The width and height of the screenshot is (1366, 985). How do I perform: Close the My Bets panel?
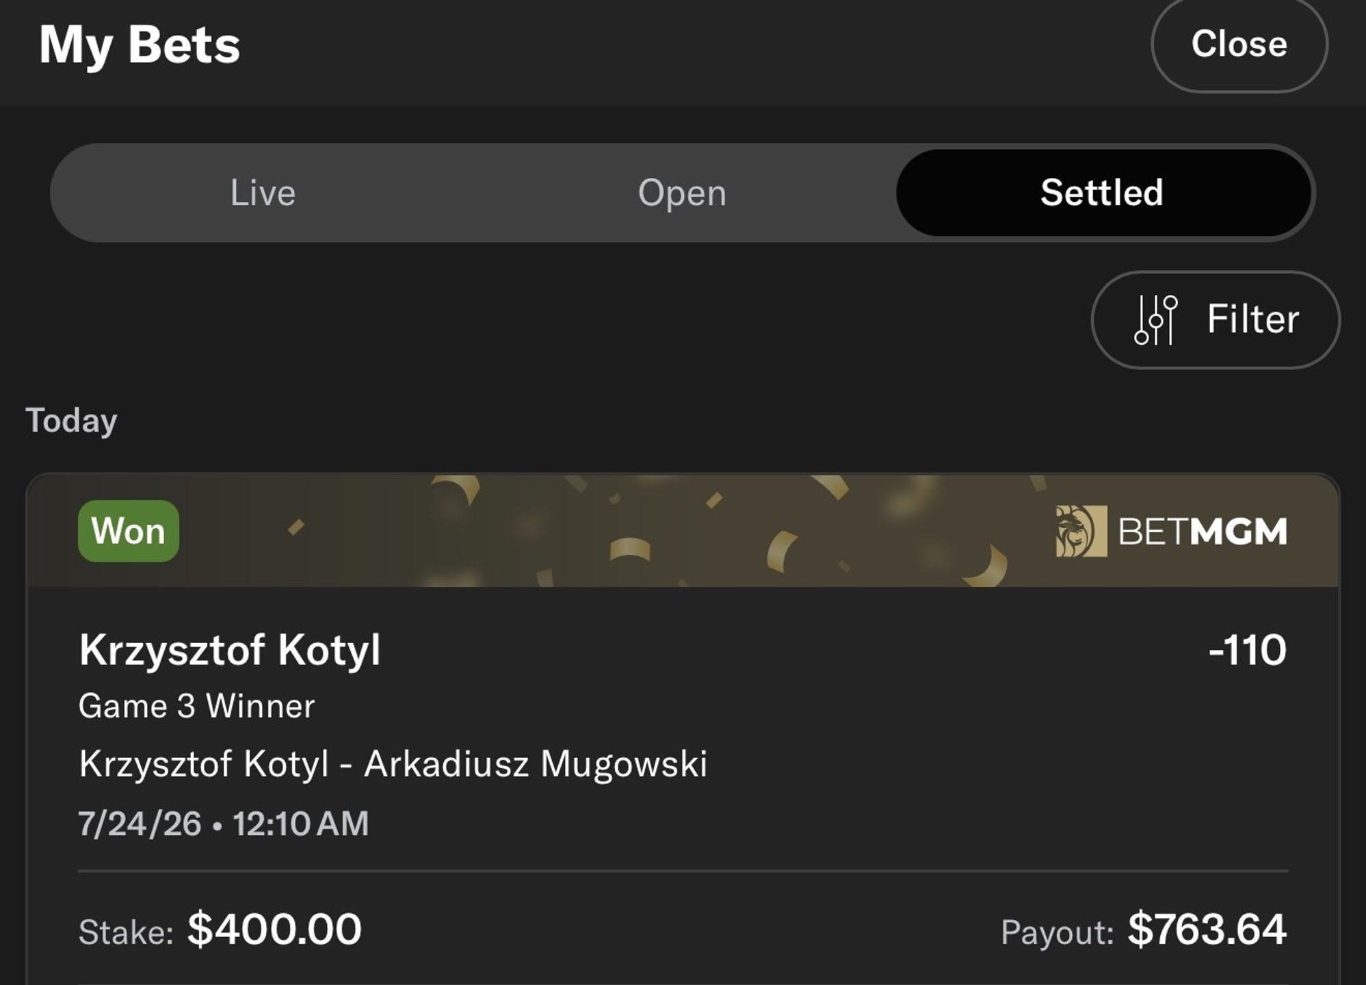(1239, 44)
